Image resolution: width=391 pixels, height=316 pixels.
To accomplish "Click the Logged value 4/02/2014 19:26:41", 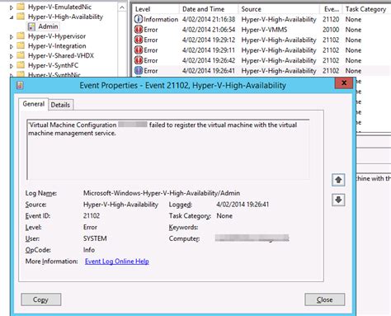I will click(x=243, y=205).
